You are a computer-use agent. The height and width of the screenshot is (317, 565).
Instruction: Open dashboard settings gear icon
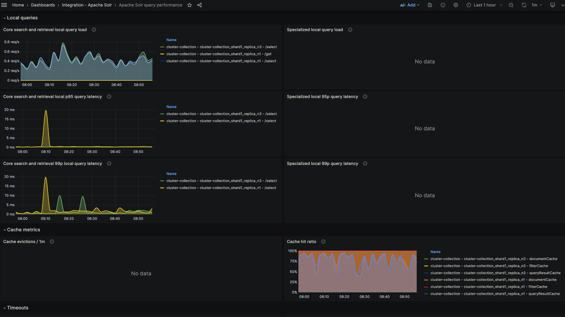click(x=456, y=5)
